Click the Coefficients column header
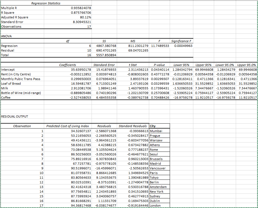The width and height of the screenshot is (258, 208). (68, 65)
